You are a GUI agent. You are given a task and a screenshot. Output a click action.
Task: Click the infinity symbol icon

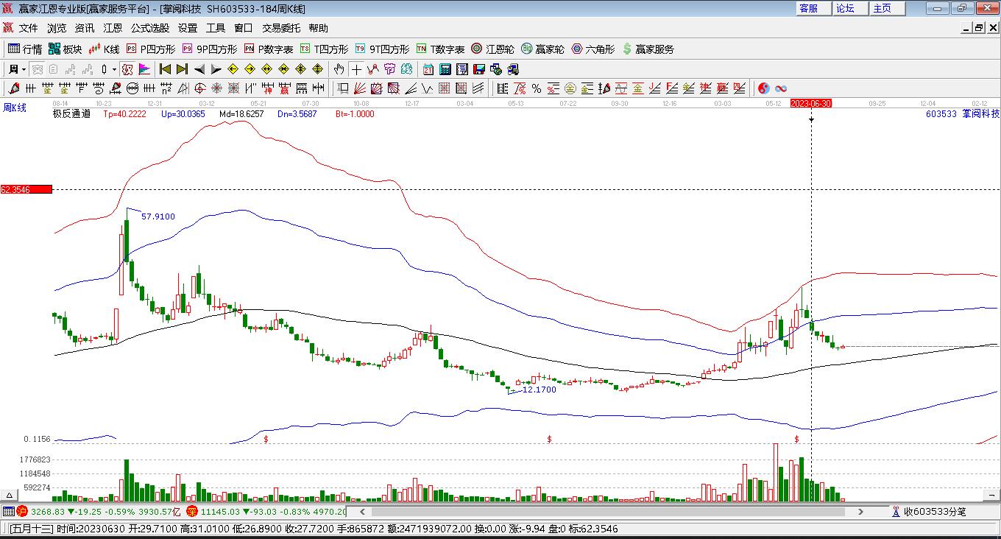781,88
